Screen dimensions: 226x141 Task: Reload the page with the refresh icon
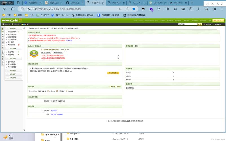coord(12,9)
